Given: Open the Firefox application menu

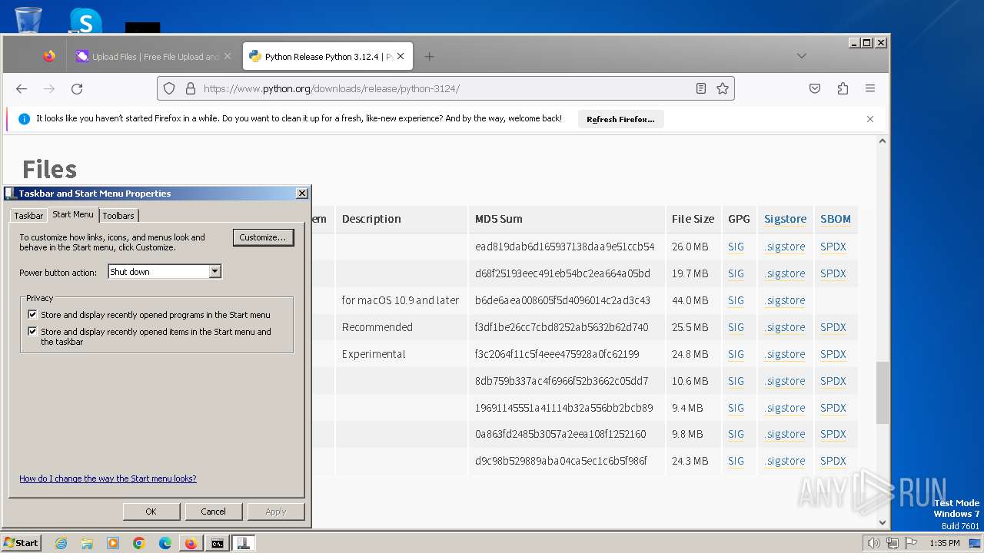Looking at the screenshot, I should (870, 88).
